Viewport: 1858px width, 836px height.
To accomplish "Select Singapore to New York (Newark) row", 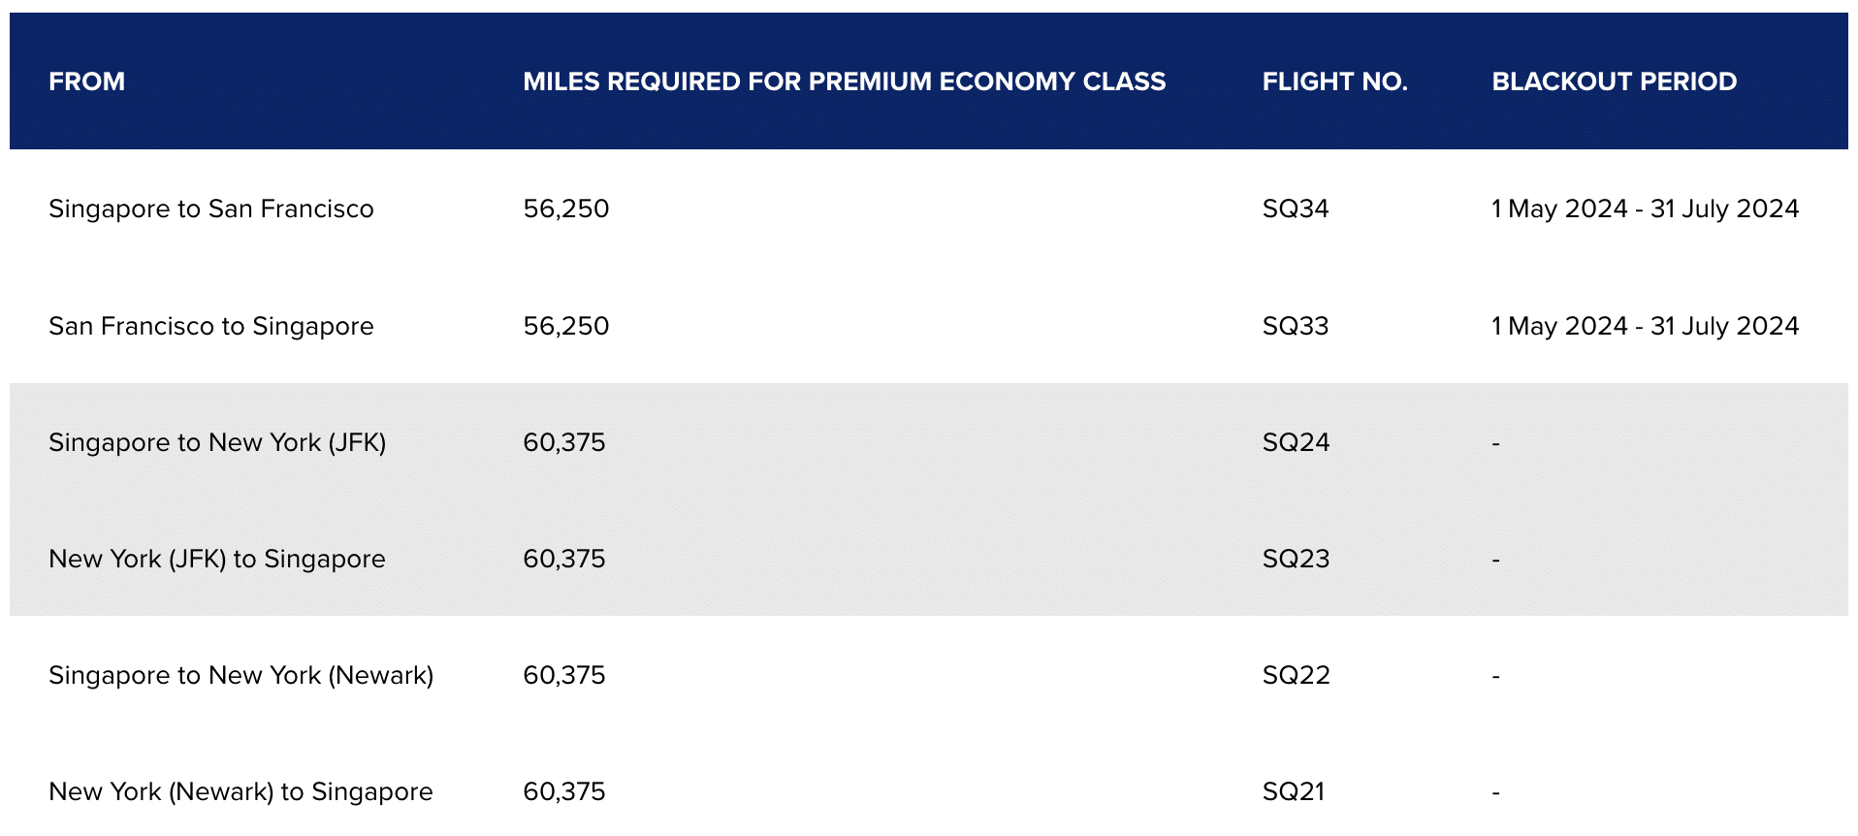I will tap(240, 675).
